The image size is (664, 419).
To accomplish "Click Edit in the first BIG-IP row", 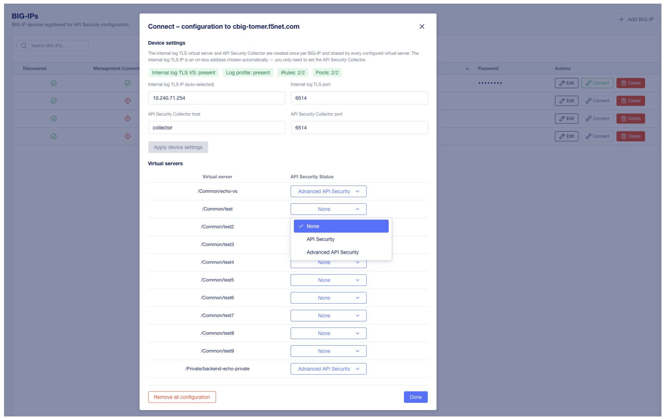I will pyautogui.click(x=566, y=83).
